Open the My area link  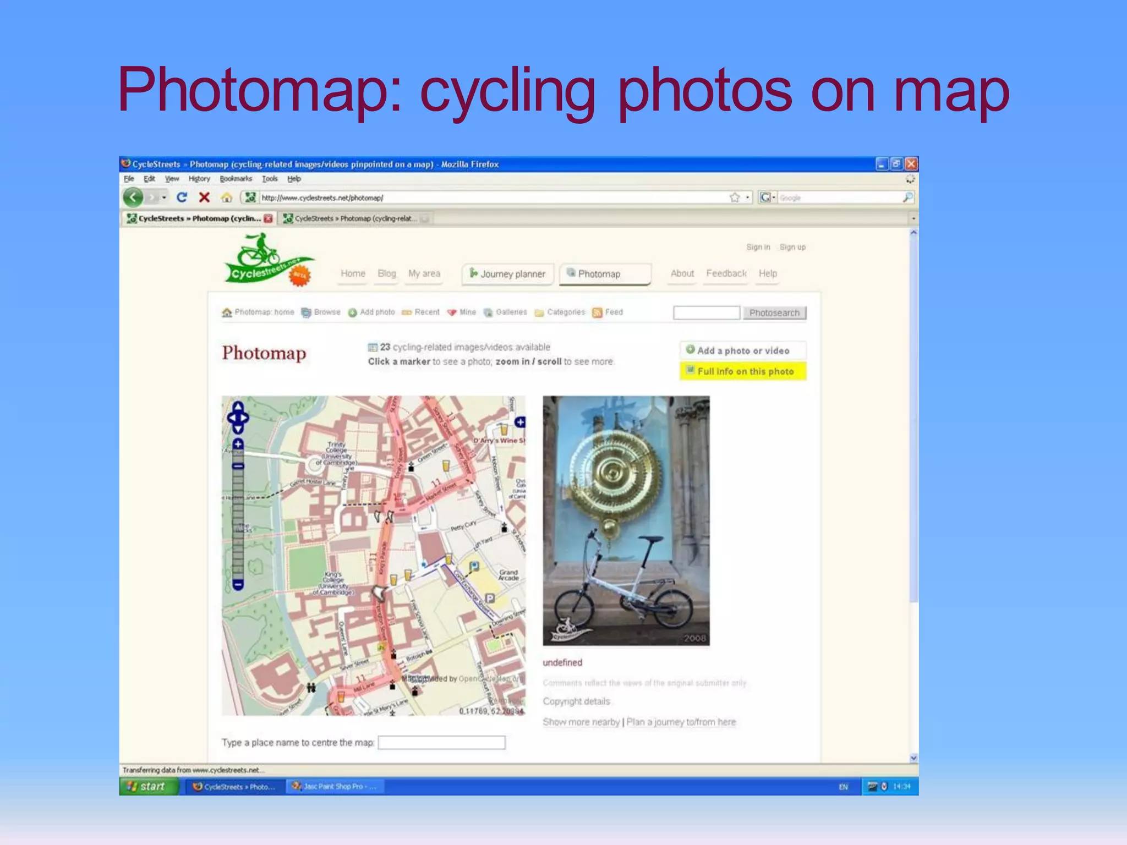click(424, 273)
